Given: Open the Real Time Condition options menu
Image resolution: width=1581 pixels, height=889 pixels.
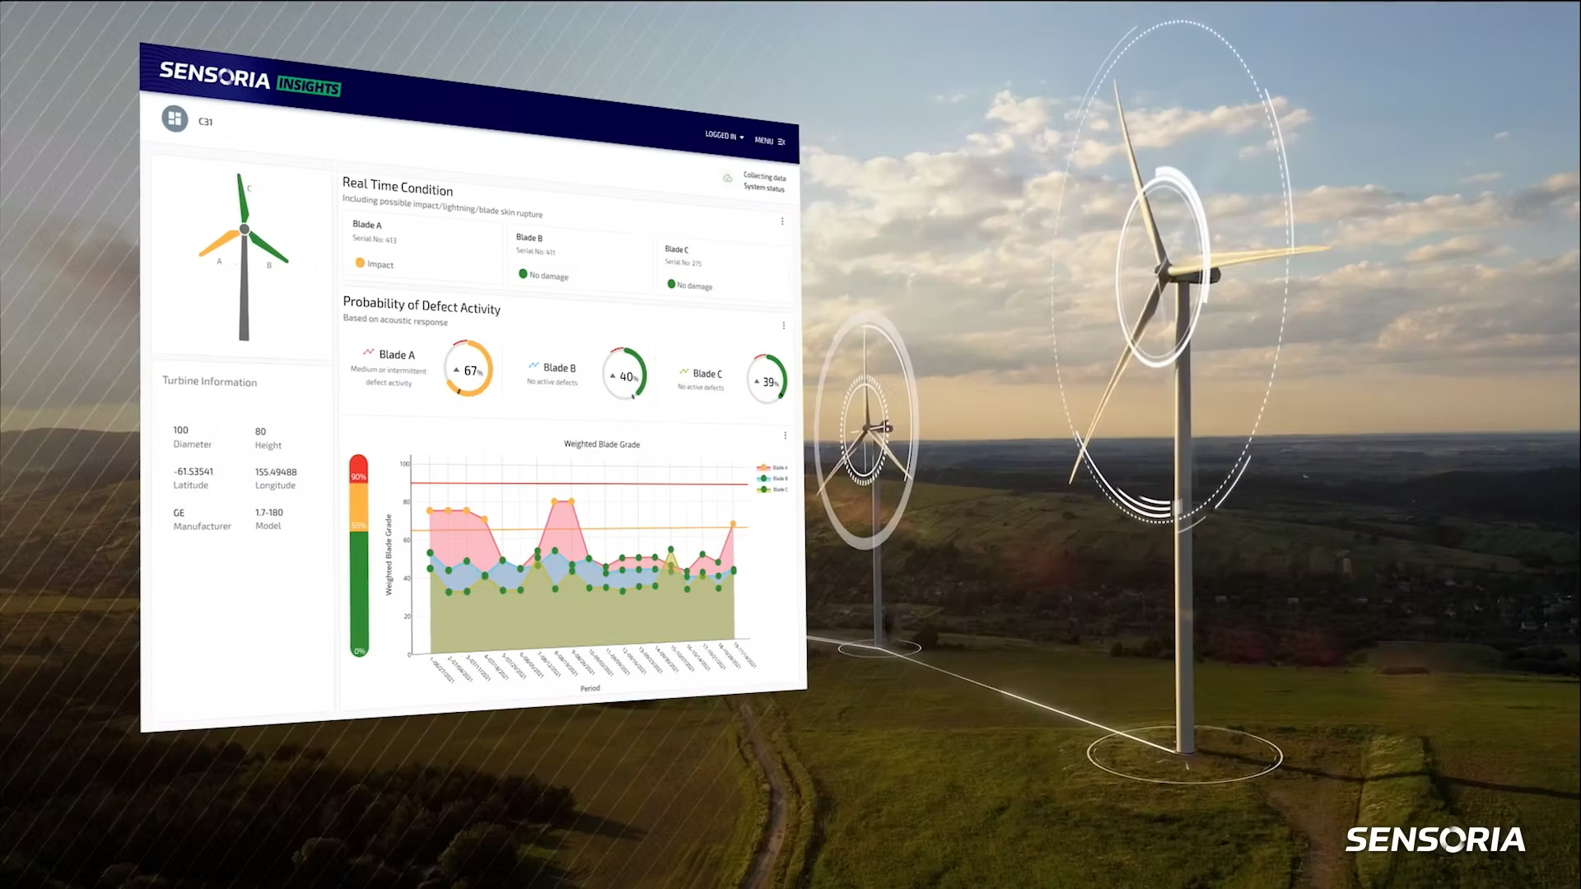Looking at the screenshot, I should [782, 221].
